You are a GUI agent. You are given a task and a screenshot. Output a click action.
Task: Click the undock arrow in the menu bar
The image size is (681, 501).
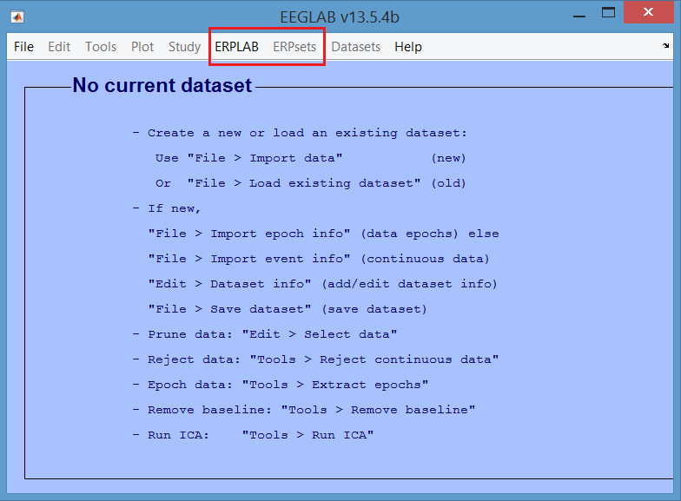pyautogui.click(x=665, y=45)
